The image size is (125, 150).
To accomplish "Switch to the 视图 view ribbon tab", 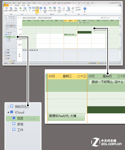I will [x=28, y=5].
